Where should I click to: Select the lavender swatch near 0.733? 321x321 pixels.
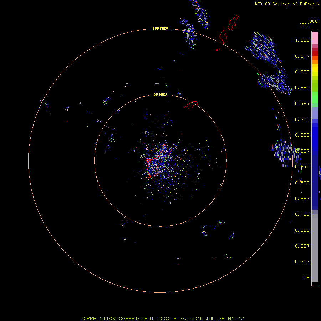[315, 113]
